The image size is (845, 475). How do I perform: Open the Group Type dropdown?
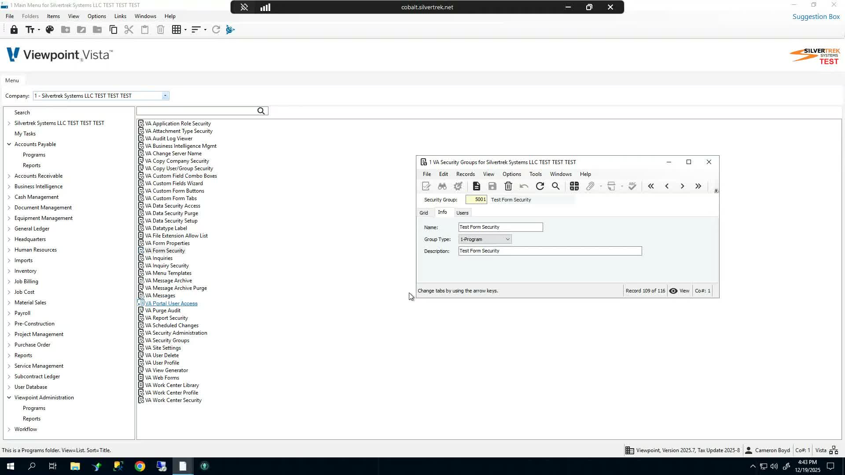507,239
